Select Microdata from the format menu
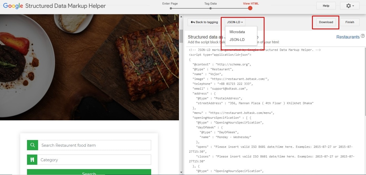Screen dimensions: 366x175 pos(237,32)
